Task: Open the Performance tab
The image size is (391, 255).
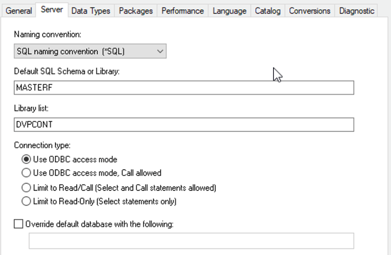Action: [x=182, y=11]
